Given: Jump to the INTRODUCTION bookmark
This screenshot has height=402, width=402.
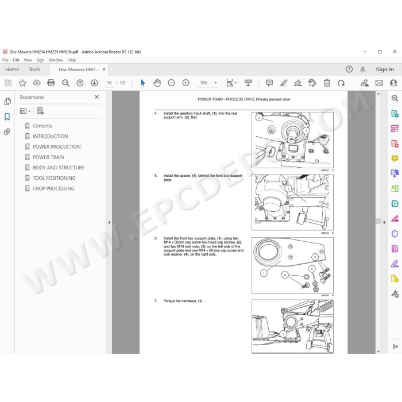Looking at the screenshot, I should (x=51, y=137).
